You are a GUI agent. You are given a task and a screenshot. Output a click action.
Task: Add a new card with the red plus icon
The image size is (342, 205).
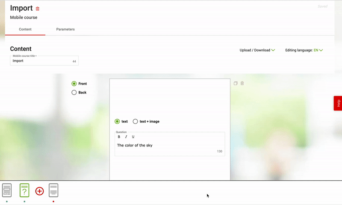39,191
